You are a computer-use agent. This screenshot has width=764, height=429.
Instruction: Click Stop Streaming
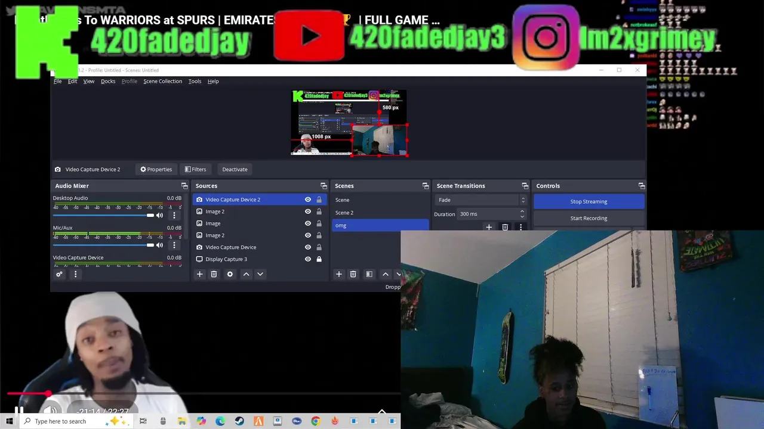pyautogui.click(x=589, y=201)
